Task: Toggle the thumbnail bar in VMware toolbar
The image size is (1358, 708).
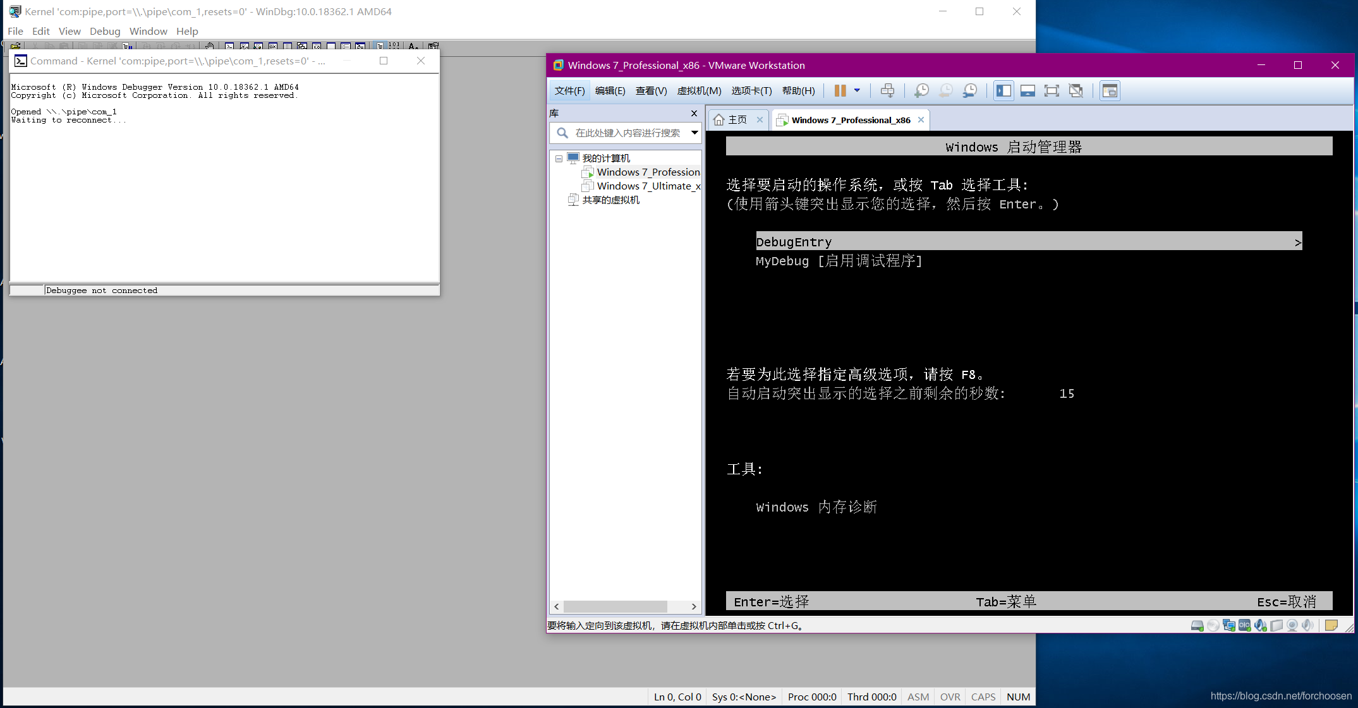Action: pyautogui.click(x=1028, y=90)
